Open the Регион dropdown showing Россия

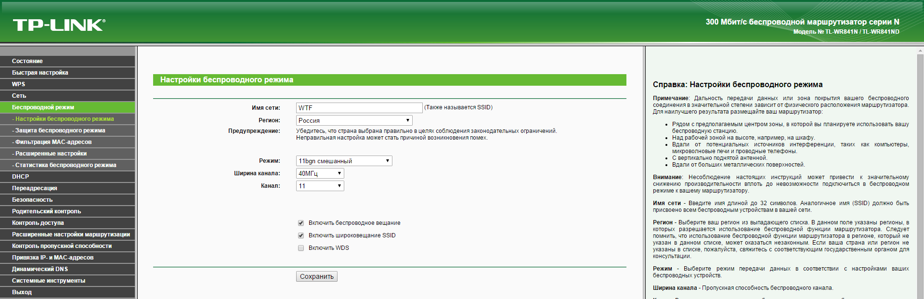354,120
